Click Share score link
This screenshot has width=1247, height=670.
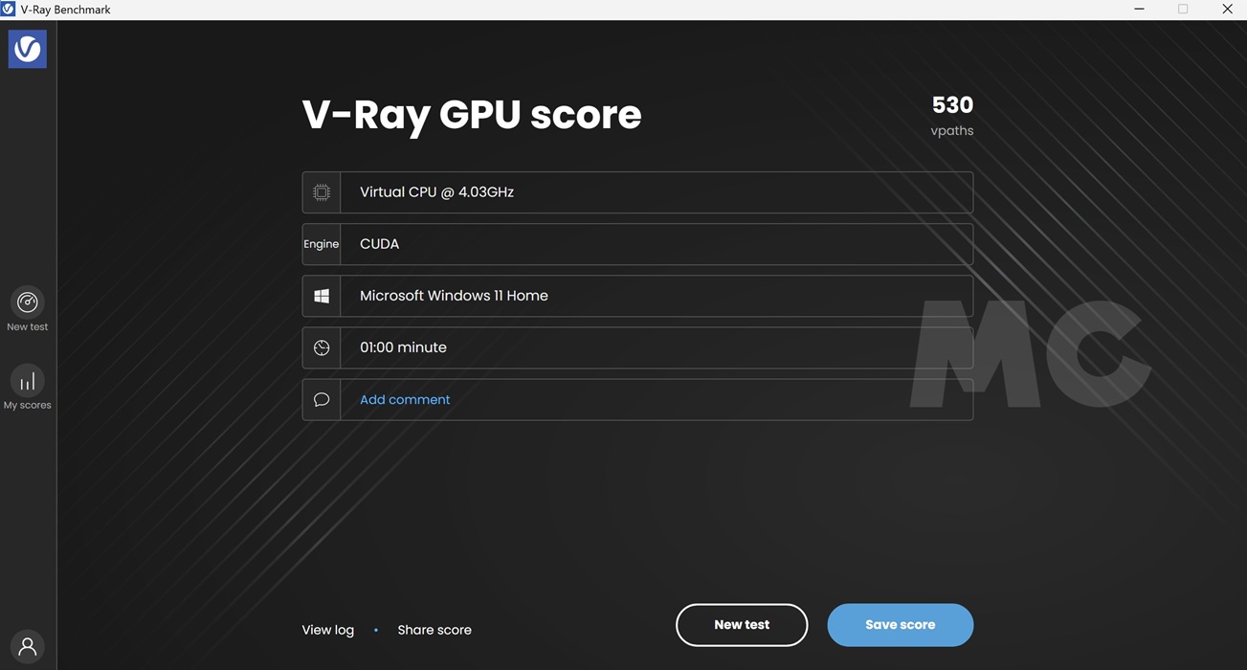pos(434,630)
